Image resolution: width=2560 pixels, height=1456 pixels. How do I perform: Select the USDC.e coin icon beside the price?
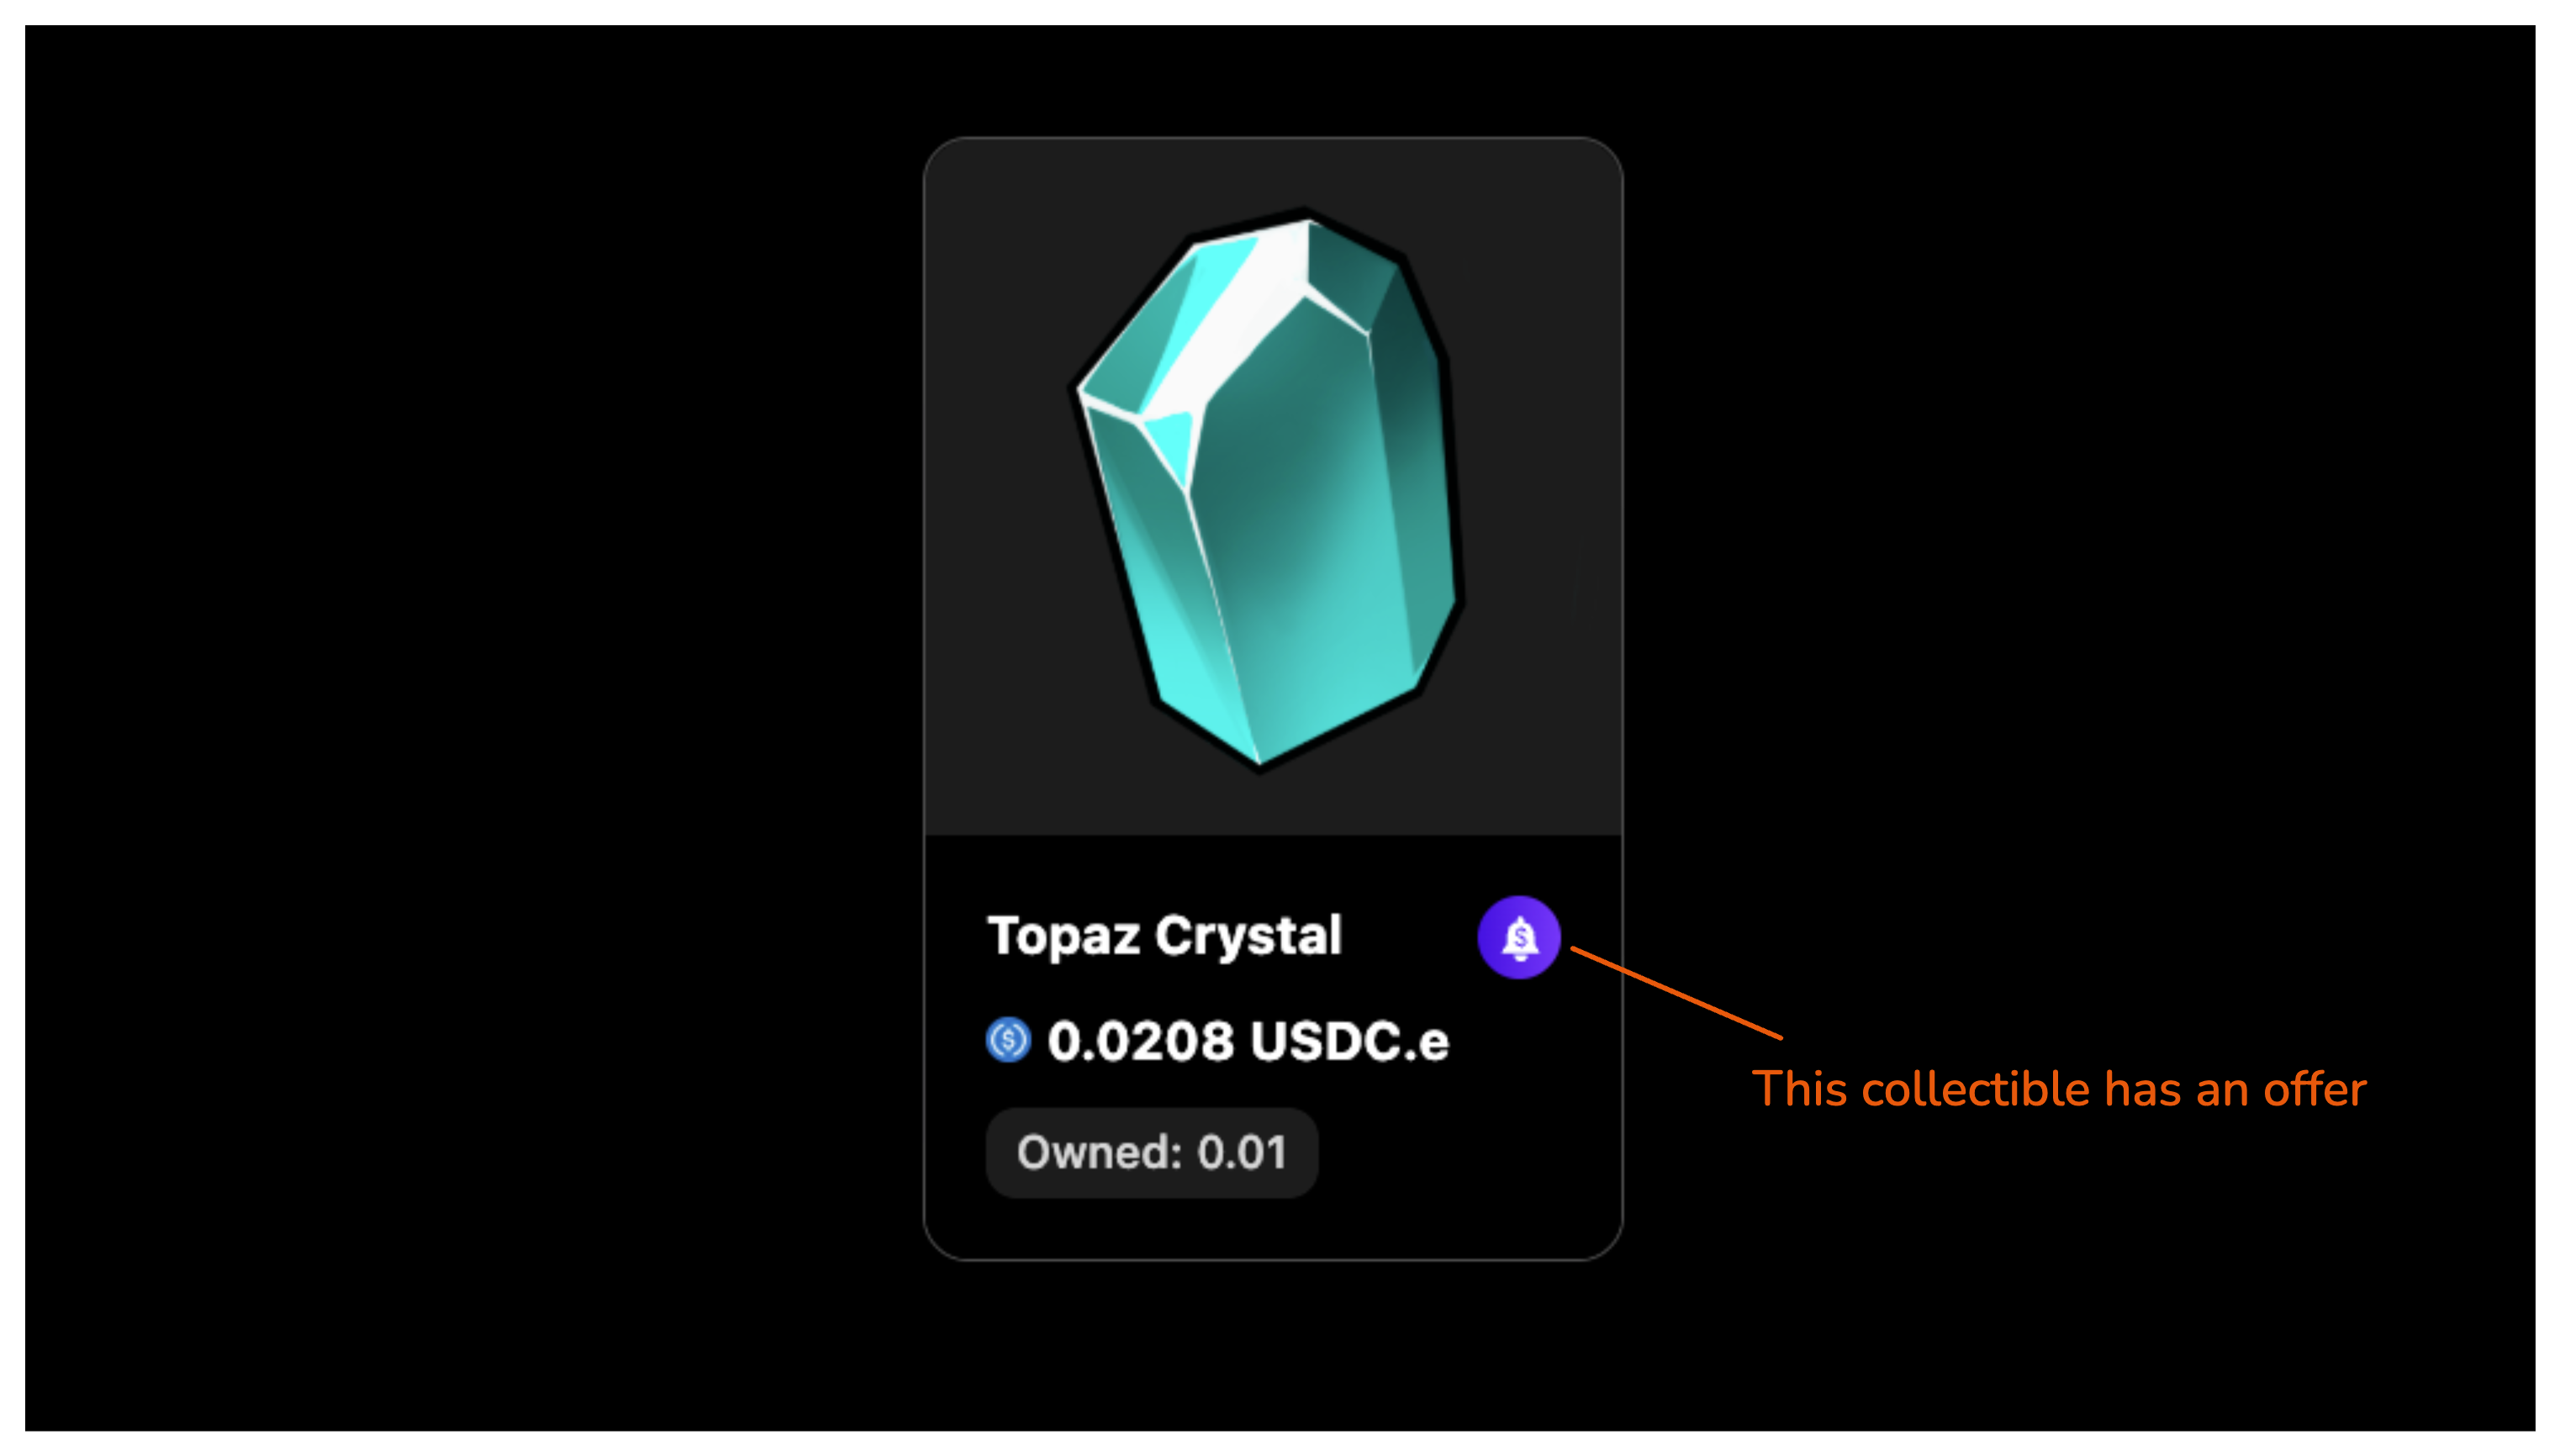[1009, 1040]
